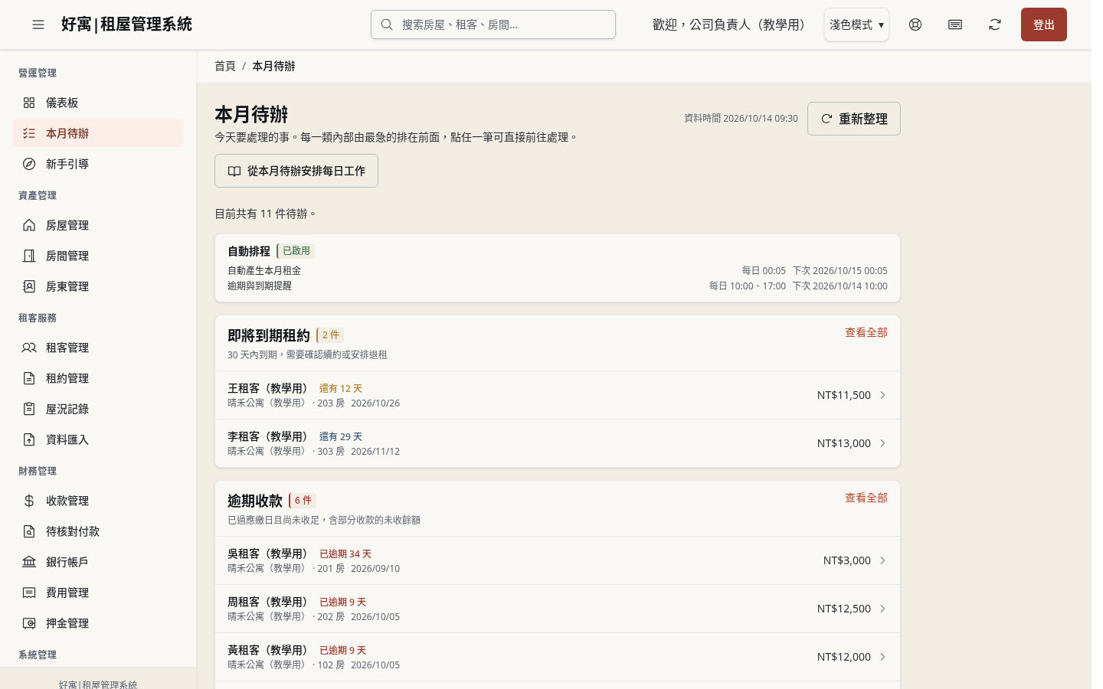Click 查看全部 for 即將到期租約
Screen dimensions: 1103x689
pyautogui.click(x=866, y=332)
